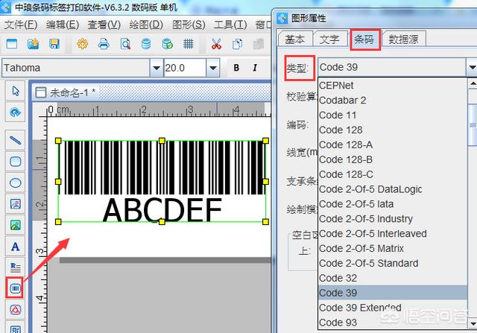This screenshot has width=477, height=333.
Task: Open the 编辑(E) menu
Action: point(63,25)
